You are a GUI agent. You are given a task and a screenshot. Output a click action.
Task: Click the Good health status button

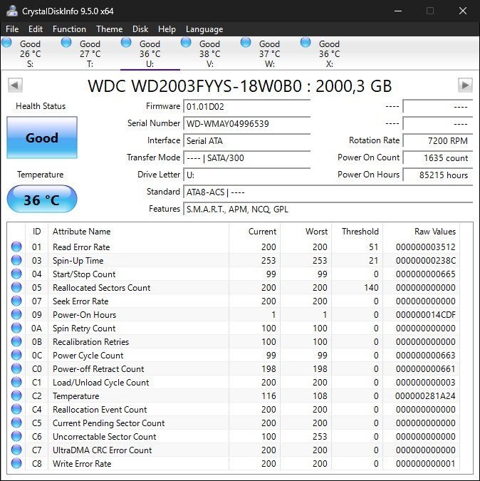point(41,138)
